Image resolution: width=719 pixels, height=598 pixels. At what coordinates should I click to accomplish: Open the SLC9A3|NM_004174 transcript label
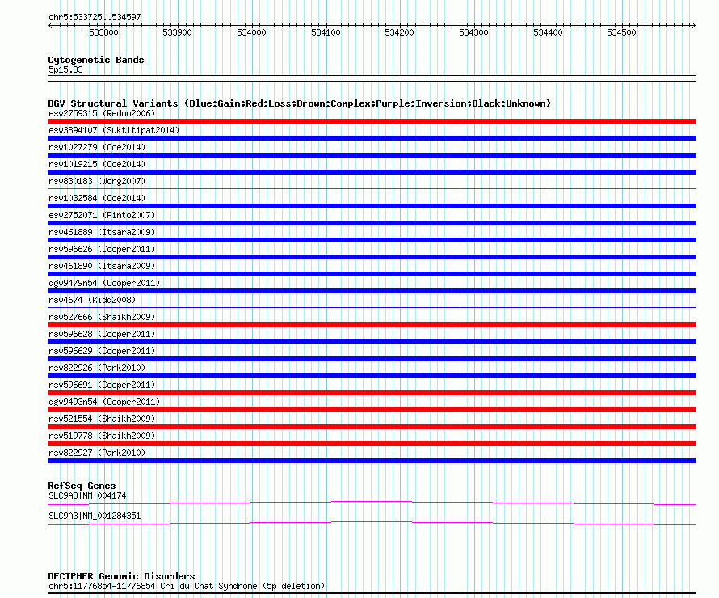click(x=87, y=495)
